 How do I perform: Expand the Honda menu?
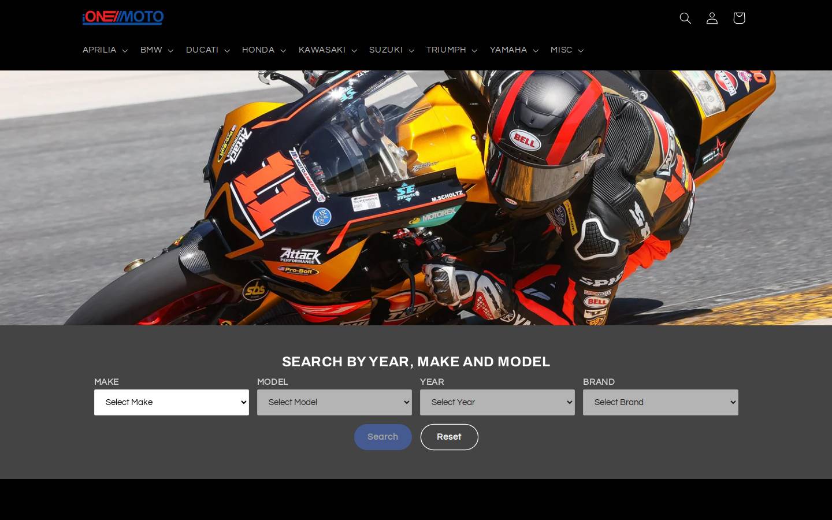click(x=264, y=50)
